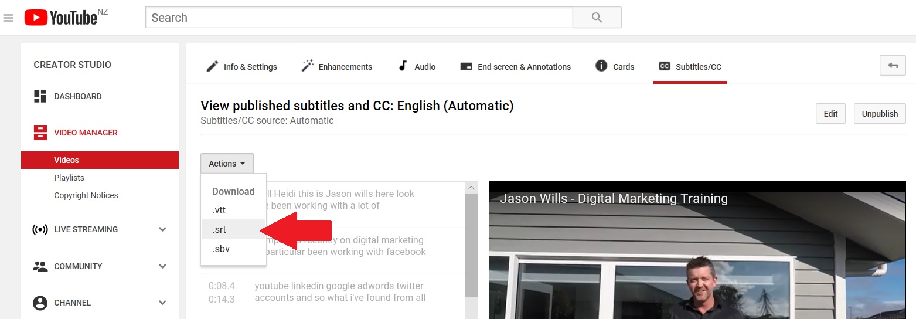Viewport: 916px width, 319px height.
Task: Focus the Search input field
Action: [359, 18]
